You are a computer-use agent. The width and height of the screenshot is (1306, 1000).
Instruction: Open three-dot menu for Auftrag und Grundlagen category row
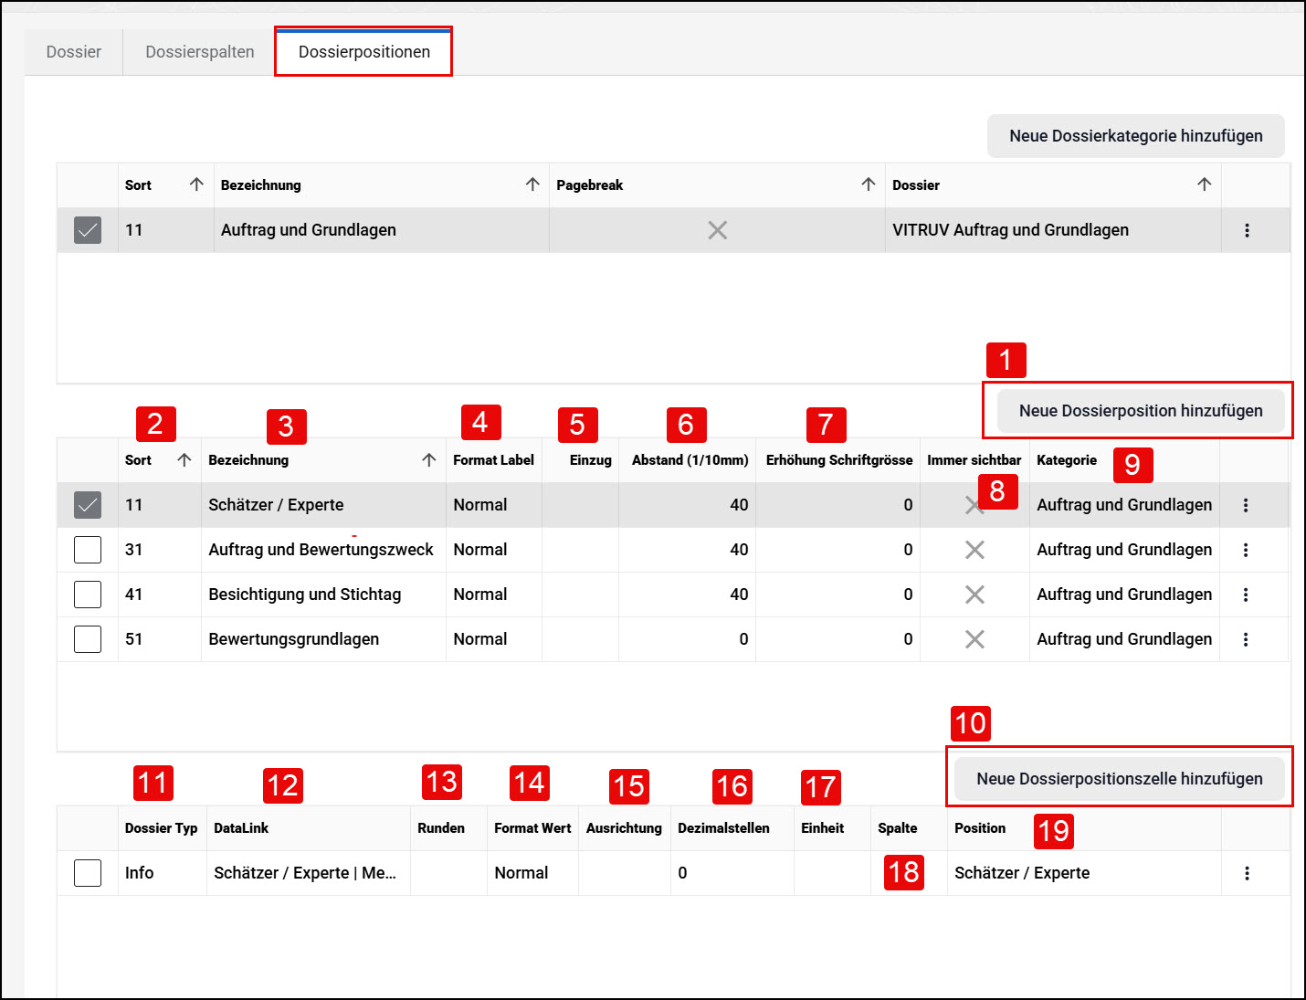tap(1247, 230)
